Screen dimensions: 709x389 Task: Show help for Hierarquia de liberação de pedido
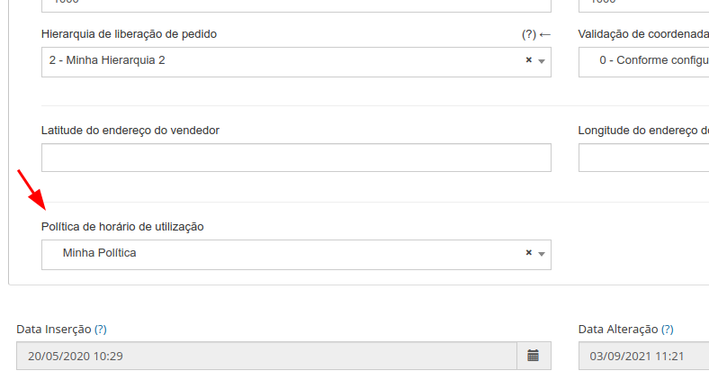coord(528,34)
